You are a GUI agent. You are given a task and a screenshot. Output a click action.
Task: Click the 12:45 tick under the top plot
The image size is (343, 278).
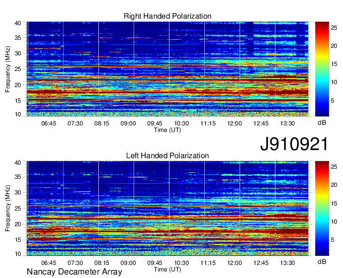click(261, 123)
